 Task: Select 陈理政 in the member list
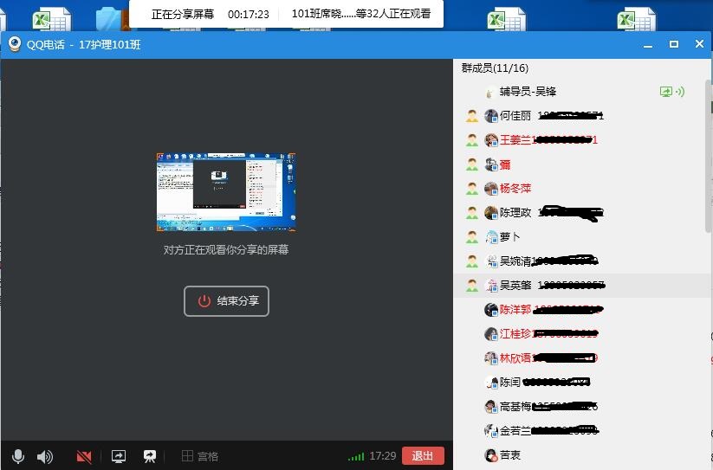[515, 213]
